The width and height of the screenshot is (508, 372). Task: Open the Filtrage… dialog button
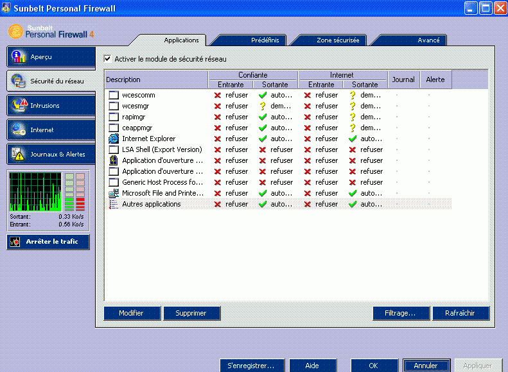tap(401, 313)
